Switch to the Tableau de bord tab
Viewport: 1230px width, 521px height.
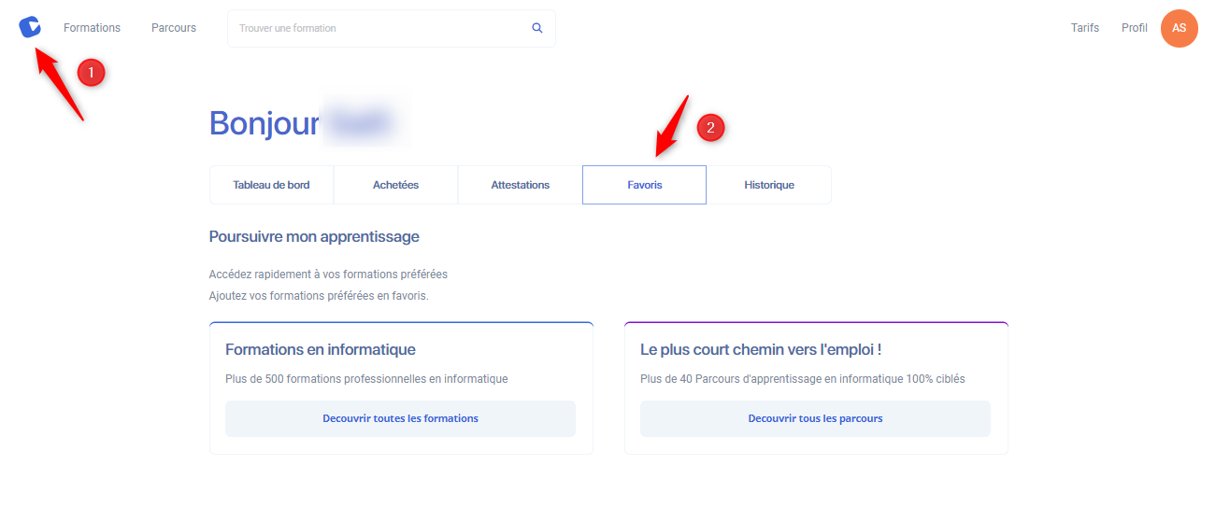tap(271, 185)
